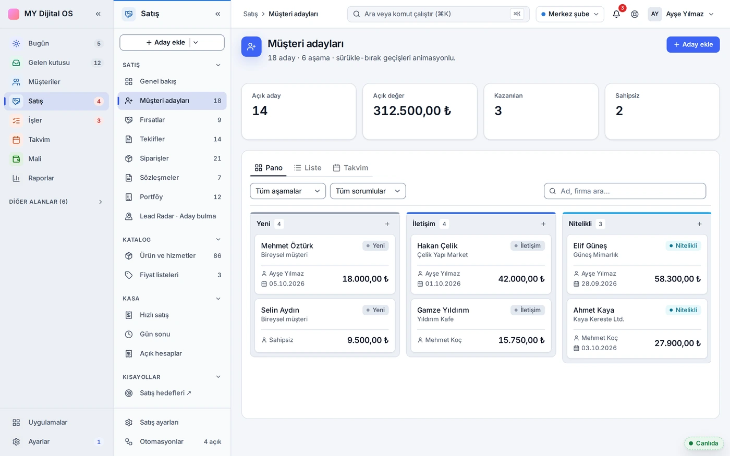The image size is (730, 456).
Task: Collapse the KASA section
Action: coord(172,299)
